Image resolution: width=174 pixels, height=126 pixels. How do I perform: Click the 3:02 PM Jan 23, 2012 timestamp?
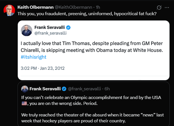point(43,68)
